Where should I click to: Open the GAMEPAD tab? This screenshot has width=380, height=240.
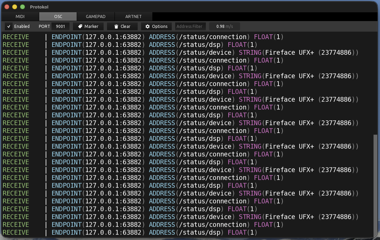(96, 16)
